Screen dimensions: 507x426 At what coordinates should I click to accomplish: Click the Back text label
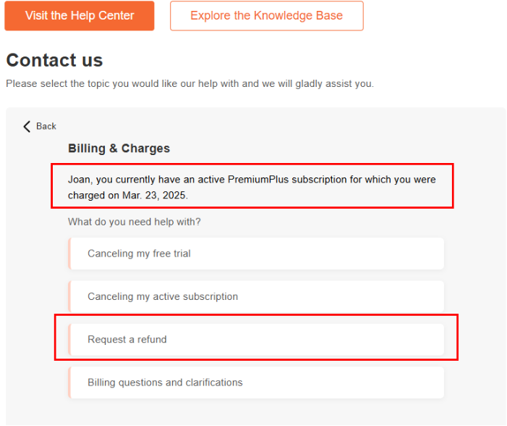46,127
